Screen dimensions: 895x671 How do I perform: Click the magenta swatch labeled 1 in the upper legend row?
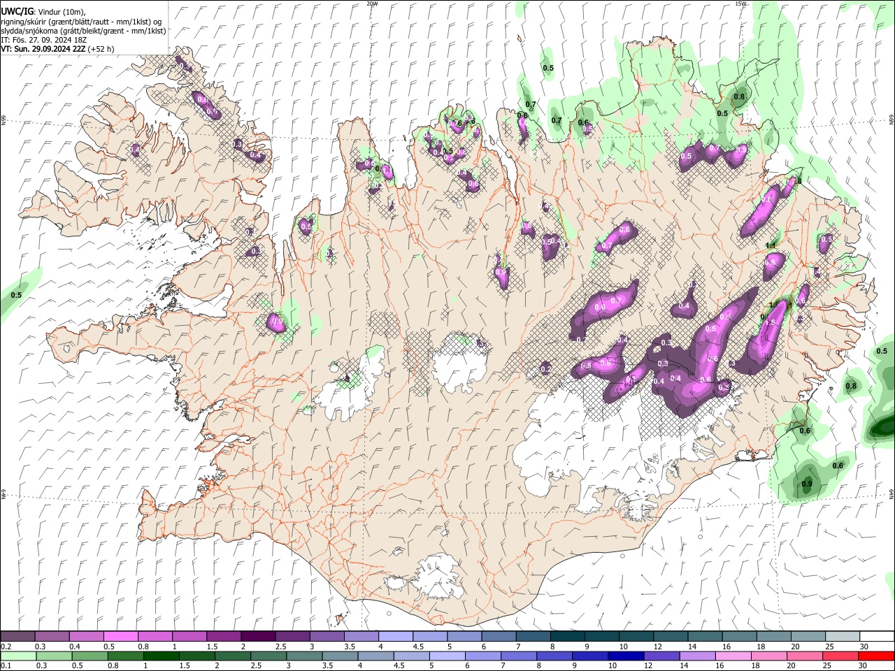point(189,637)
